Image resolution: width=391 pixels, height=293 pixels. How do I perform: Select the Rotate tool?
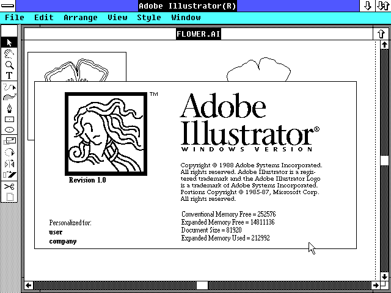[9, 152]
